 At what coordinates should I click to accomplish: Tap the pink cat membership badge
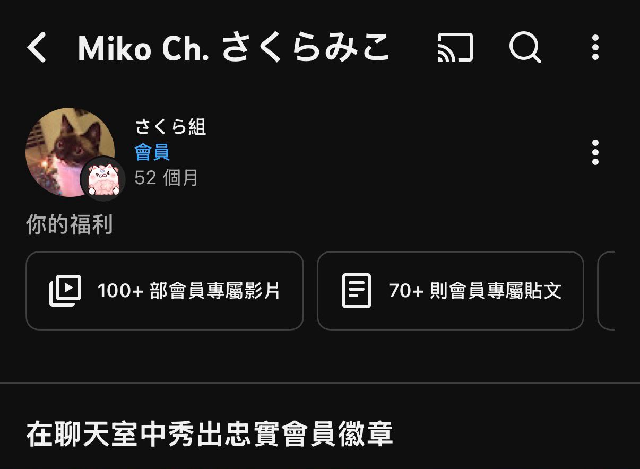pyautogui.click(x=102, y=179)
